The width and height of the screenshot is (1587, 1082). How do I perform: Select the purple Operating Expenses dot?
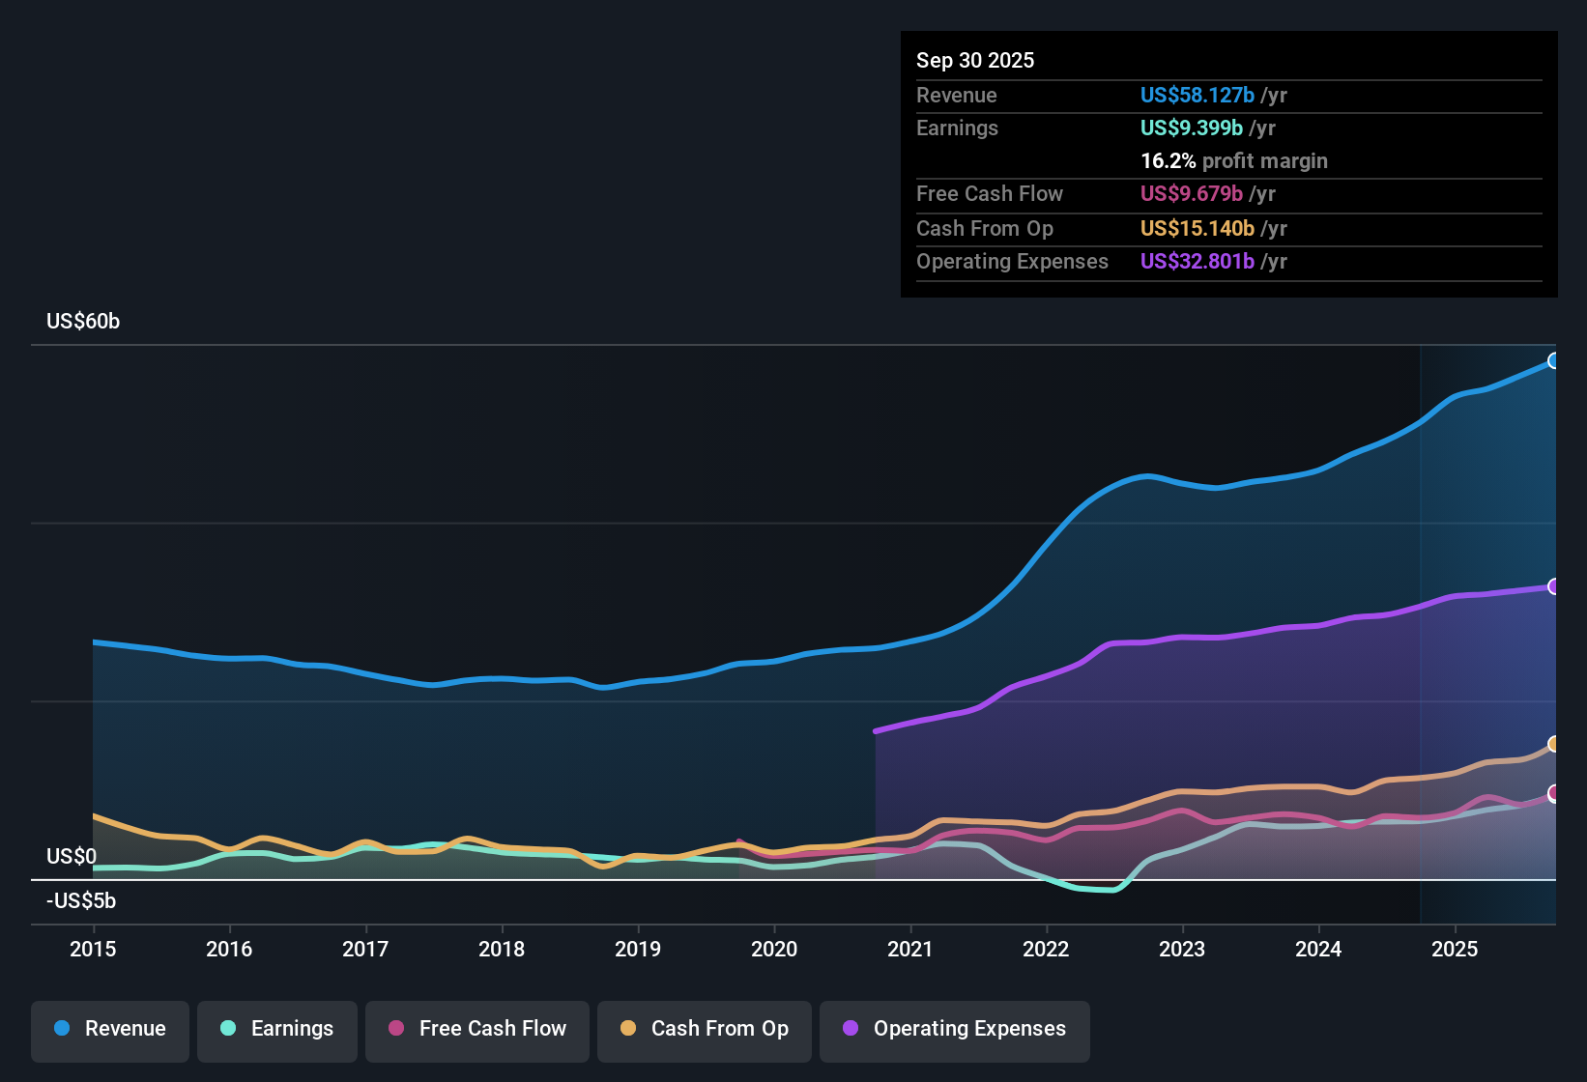coord(850,1029)
